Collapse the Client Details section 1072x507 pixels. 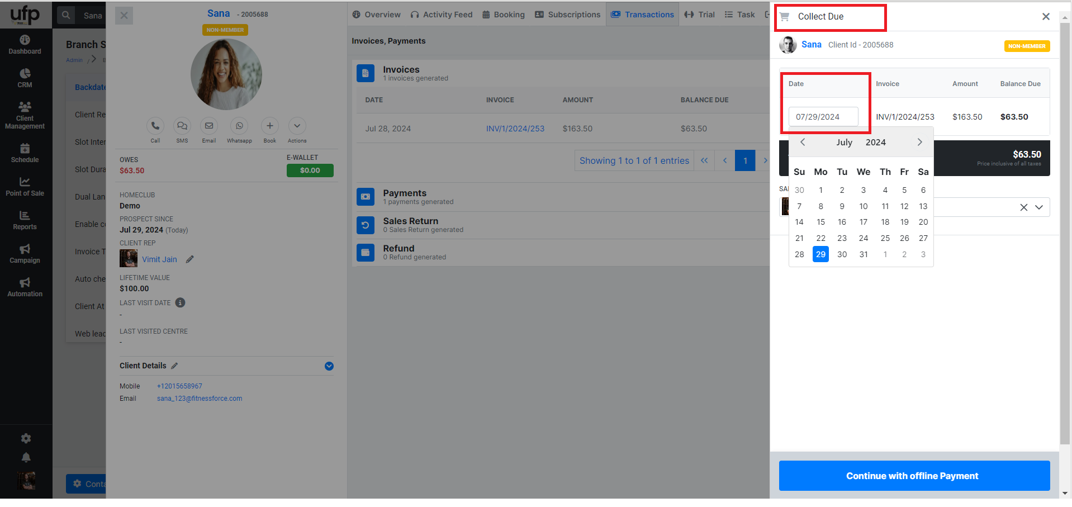pyautogui.click(x=329, y=366)
